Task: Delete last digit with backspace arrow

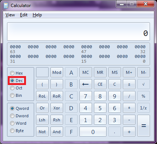Action: (86, 84)
